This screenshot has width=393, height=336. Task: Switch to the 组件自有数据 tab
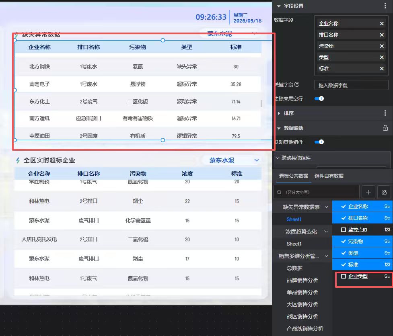coord(329,176)
